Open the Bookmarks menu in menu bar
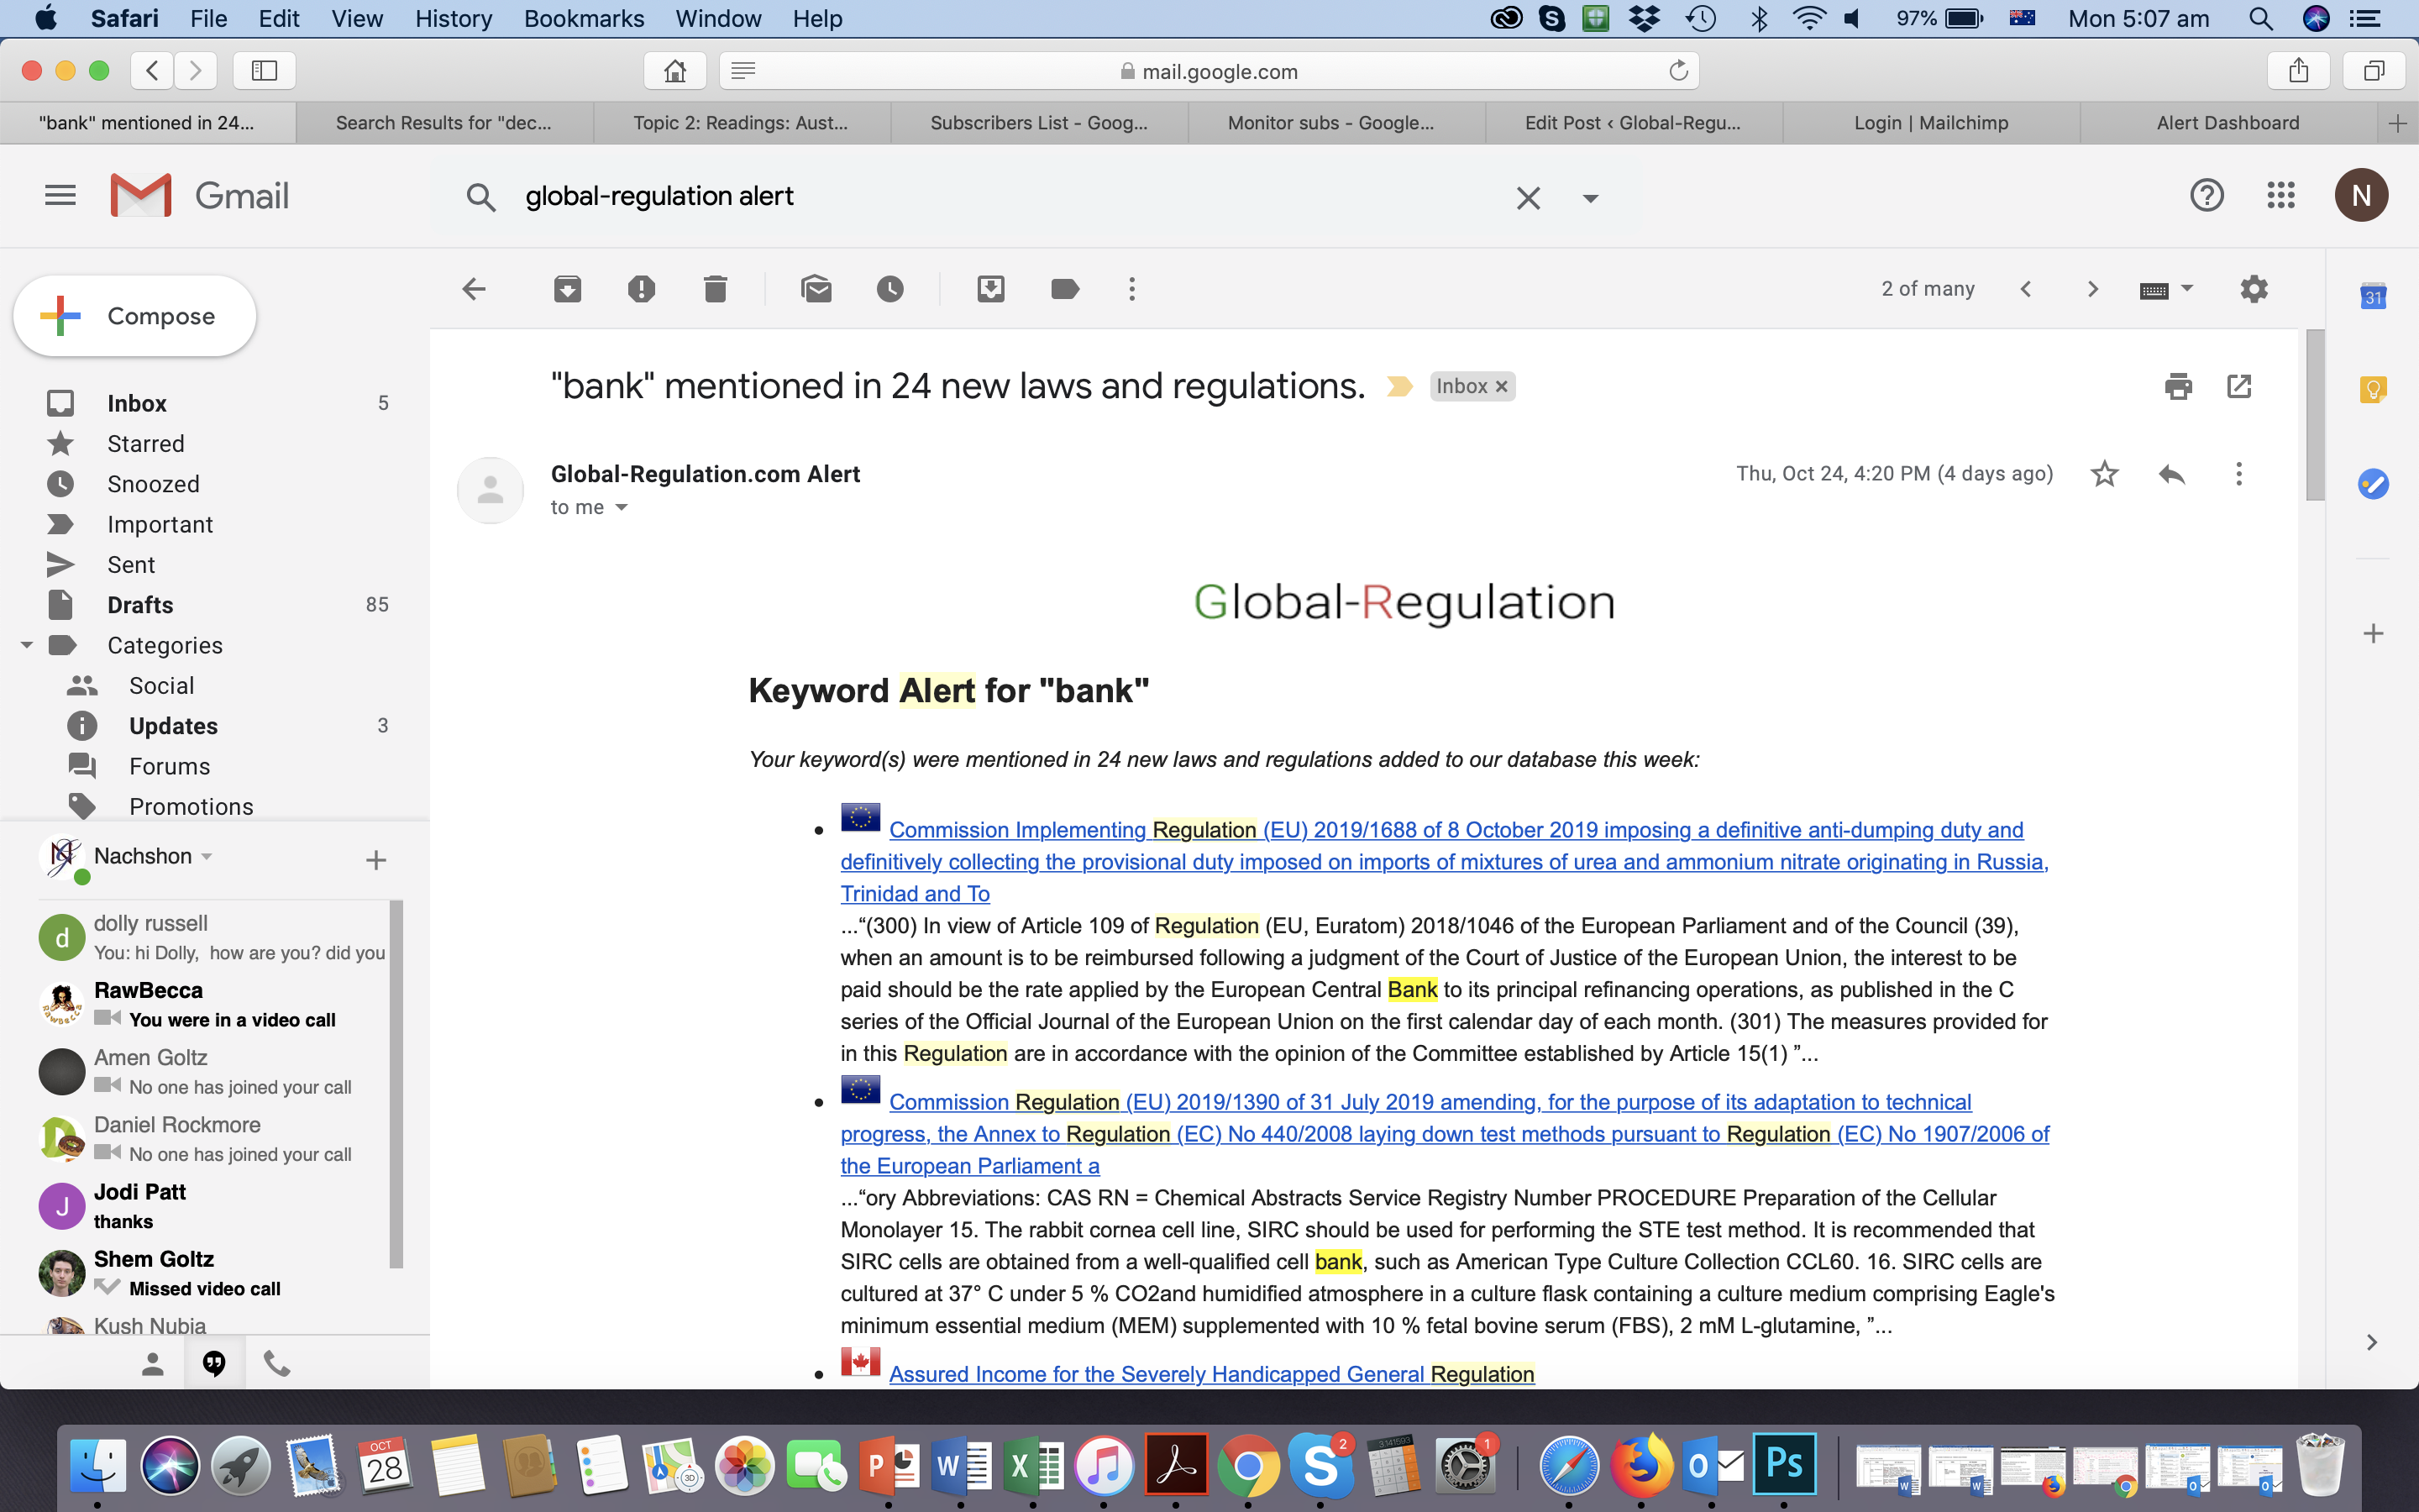The image size is (2419, 1512). (584, 18)
